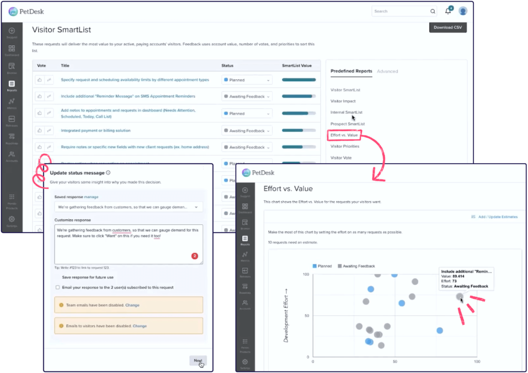528x373 pixels.
Task: Expand the Saved response dropdown
Action: click(128, 207)
